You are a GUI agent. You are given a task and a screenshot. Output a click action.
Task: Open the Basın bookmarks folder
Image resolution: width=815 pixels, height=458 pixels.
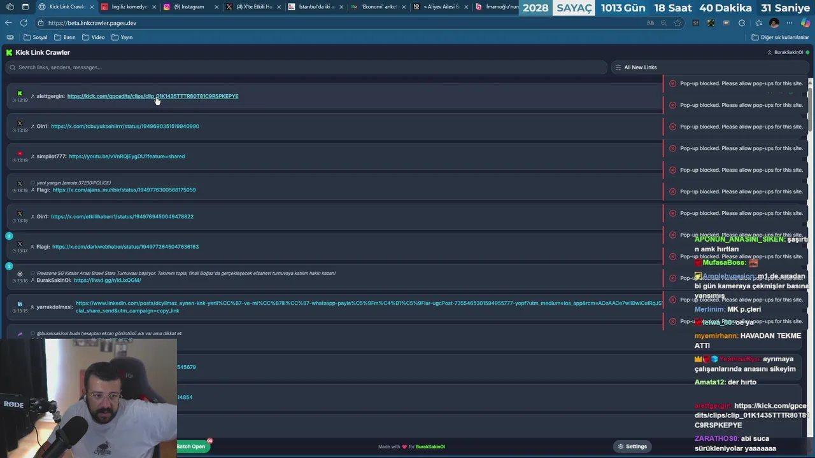pyautogui.click(x=65, y=38)
